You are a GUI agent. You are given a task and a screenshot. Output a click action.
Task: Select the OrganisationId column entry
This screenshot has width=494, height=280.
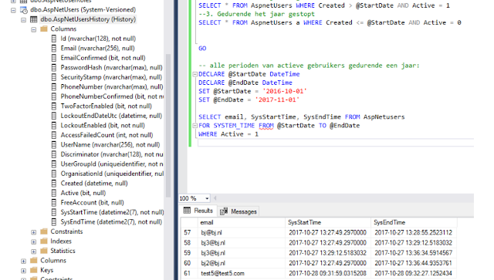pyautogui.click(x=112, y=174)
